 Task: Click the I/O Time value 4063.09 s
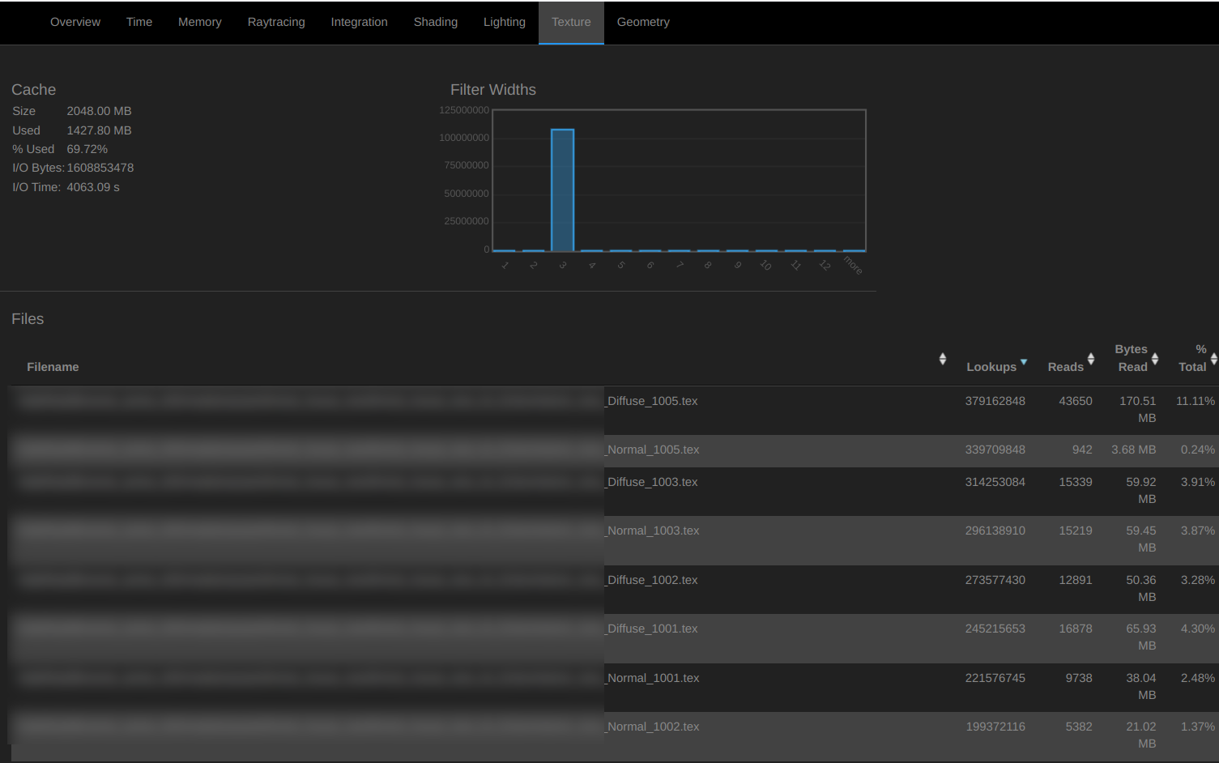[93, 187]
